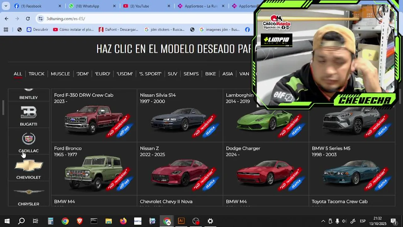403x227 pixels.
Task: Launch the Calculator from the taskbar
Action: 50,221
